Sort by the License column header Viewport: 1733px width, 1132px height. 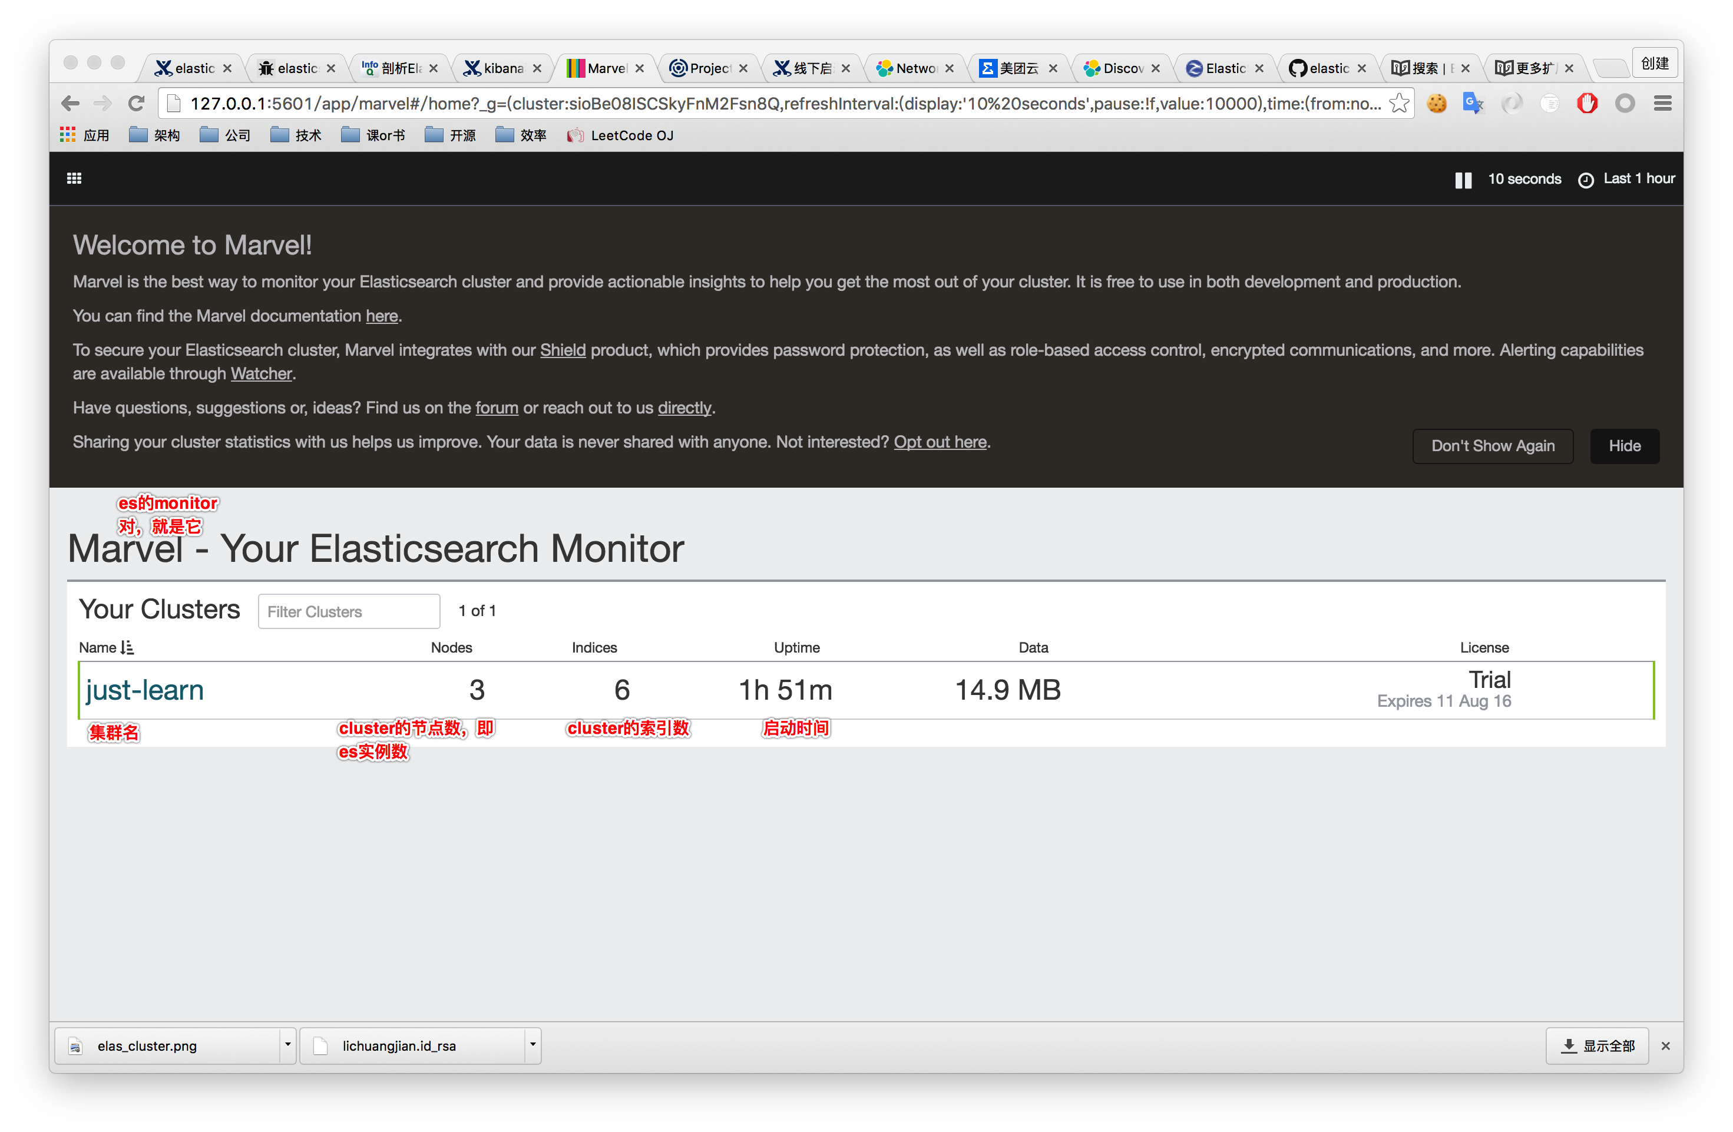(x=1484, y=647)
